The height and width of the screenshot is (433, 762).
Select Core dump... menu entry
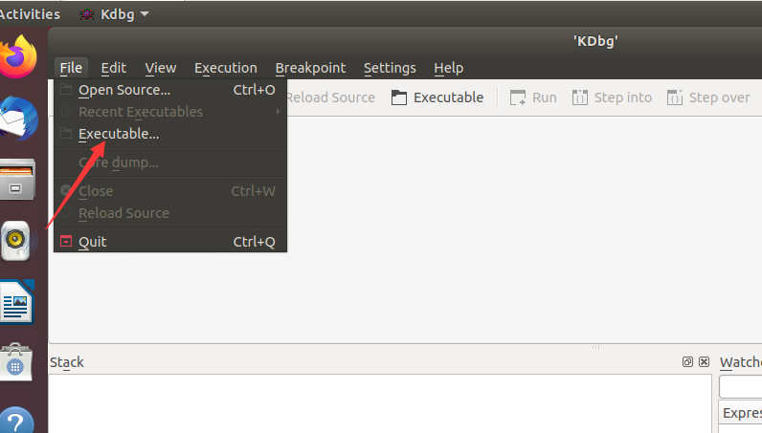[x=170, y=162]
